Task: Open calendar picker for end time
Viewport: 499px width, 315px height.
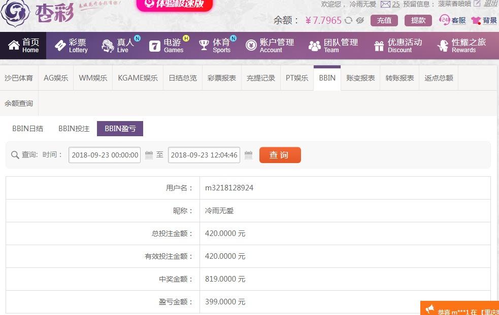Action: [248, 155]
